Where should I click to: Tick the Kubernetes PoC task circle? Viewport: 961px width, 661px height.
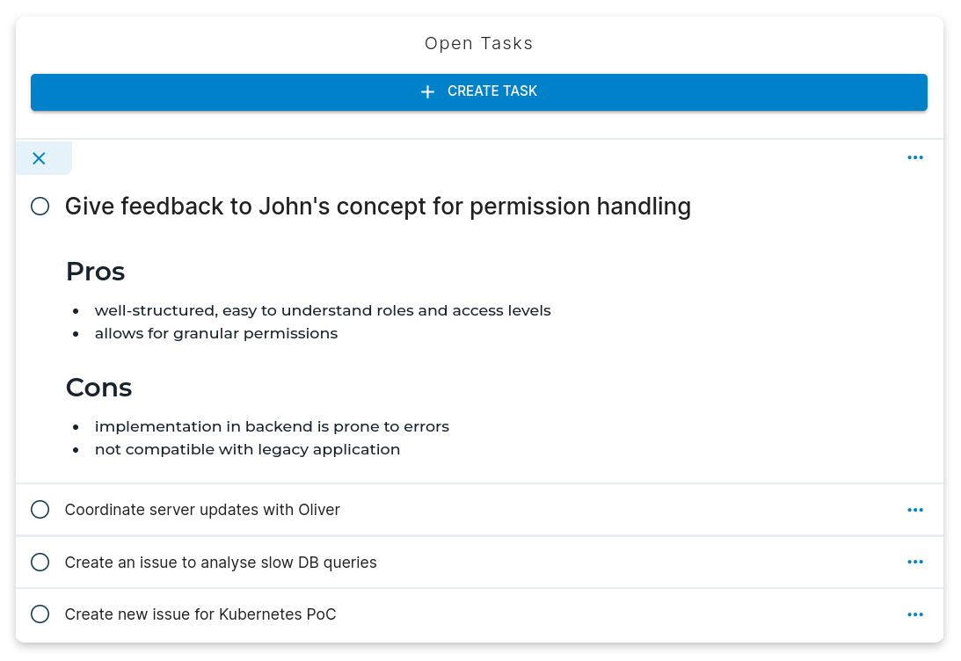(x=40, y=614)
